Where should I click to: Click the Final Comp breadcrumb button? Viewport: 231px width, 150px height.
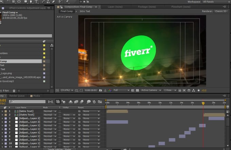point(67,11)
